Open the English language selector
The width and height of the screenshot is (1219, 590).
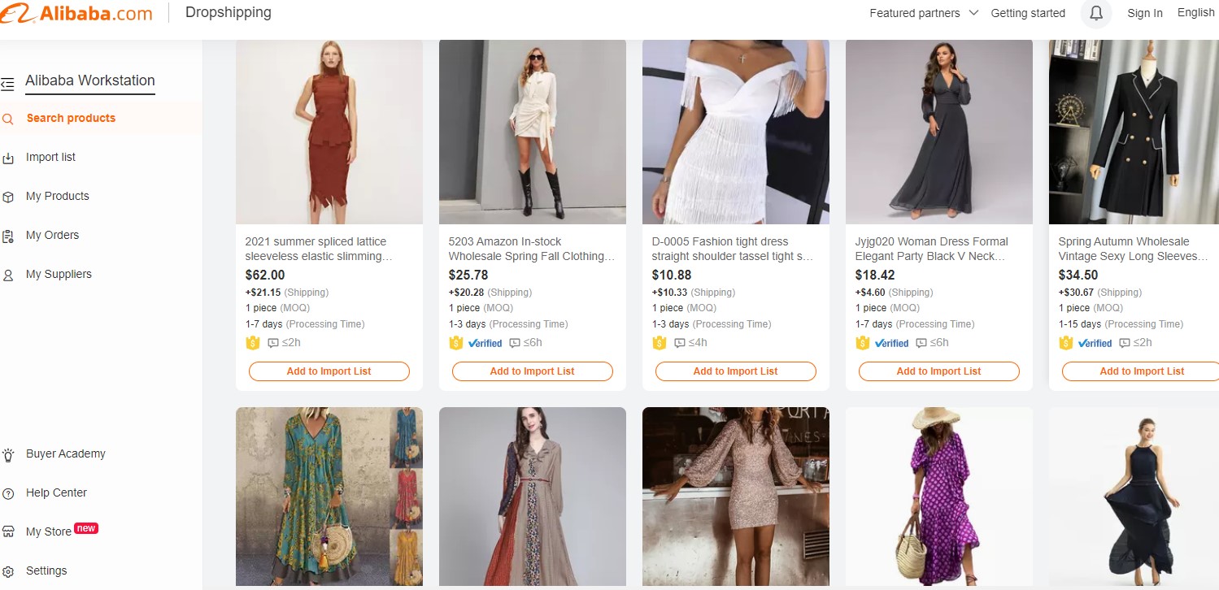click(x=1195, y=12)
